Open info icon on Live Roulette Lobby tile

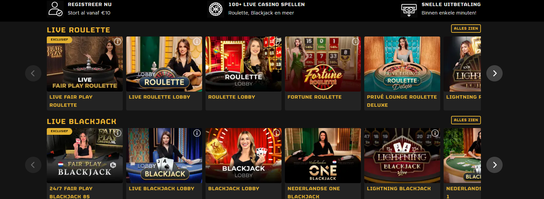(x=197, y=42)
